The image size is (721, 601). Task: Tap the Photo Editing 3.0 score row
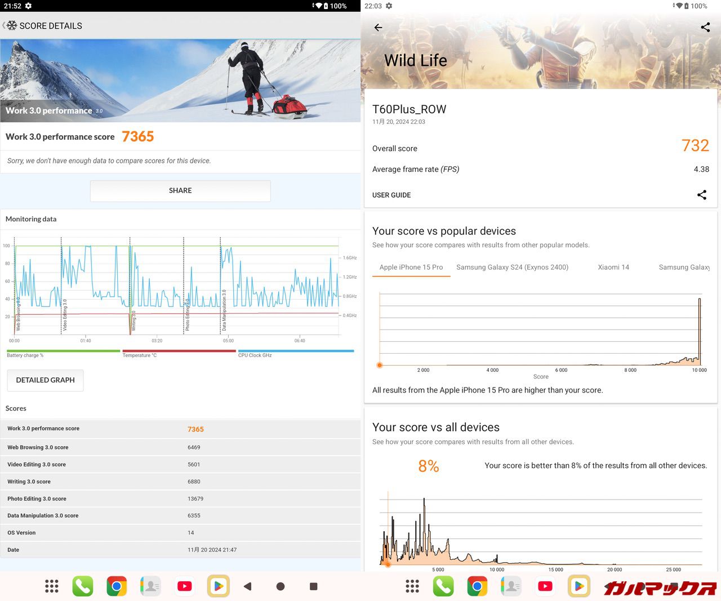(180, 498)
